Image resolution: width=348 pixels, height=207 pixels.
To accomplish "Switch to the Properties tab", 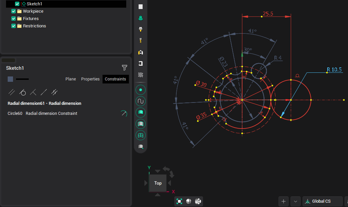I will pyautogui.click(x=90, y=79).
